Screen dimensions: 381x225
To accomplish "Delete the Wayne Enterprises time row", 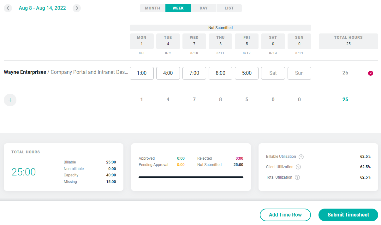I will (371, 73).
